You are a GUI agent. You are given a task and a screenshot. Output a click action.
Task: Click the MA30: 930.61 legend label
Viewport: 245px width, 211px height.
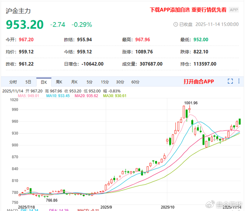[x=115, y=96]
